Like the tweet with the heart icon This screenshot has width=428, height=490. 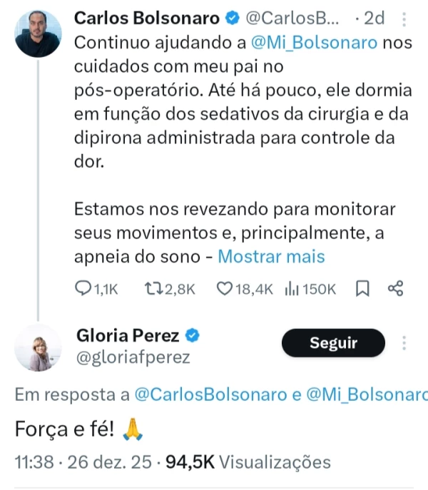224,288
